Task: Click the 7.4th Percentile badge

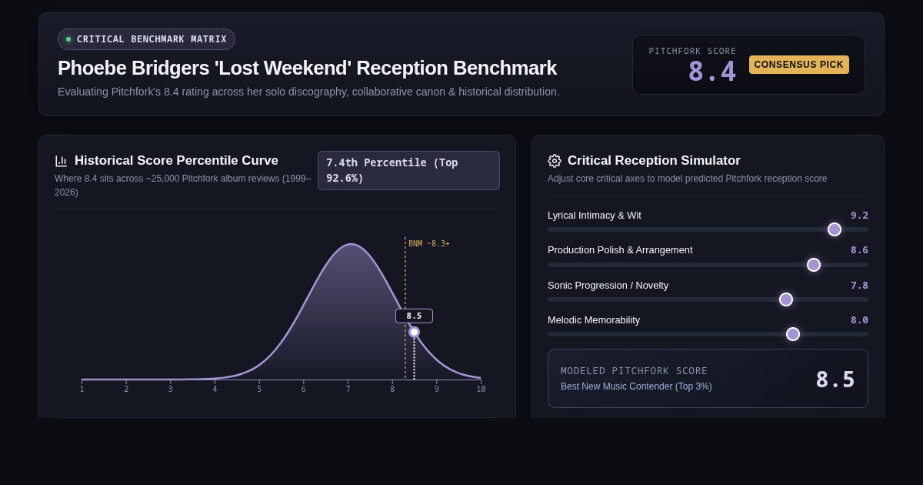Action: coord(408,170)
